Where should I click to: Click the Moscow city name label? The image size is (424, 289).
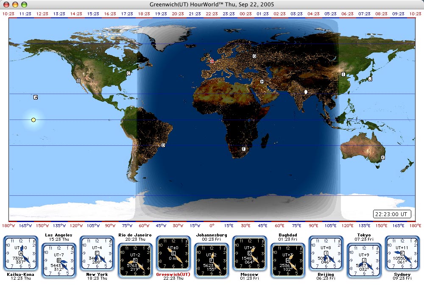[250, 274]
